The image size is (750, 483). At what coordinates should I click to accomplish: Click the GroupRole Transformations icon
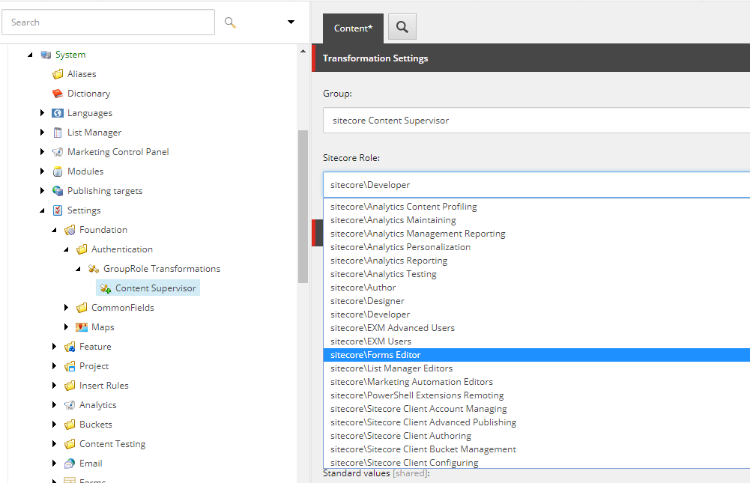click(x=94, y=269)
